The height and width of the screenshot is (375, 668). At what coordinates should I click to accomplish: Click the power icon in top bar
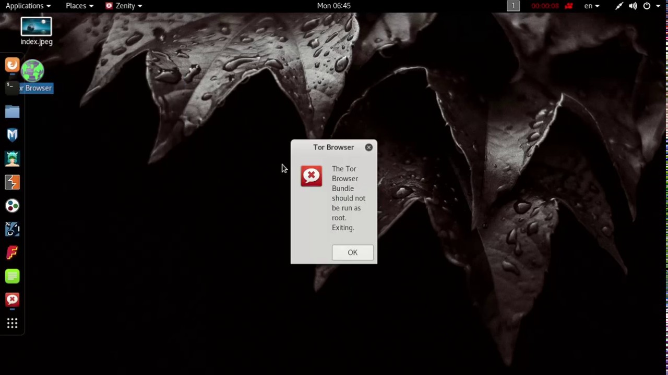[647, 6]
